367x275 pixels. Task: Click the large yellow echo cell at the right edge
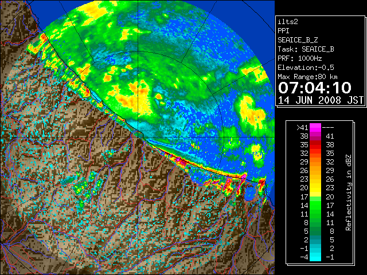coord(252,113)
